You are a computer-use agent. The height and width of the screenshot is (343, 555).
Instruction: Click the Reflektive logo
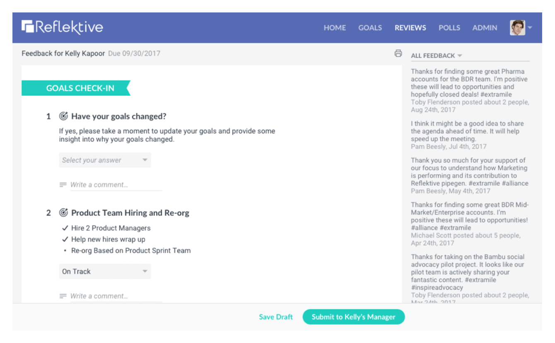tap(62, 27)
